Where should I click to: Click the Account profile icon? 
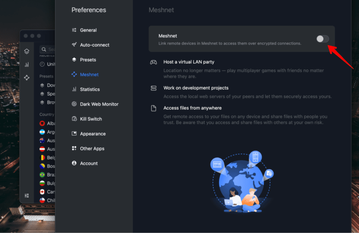pos(74,163)
